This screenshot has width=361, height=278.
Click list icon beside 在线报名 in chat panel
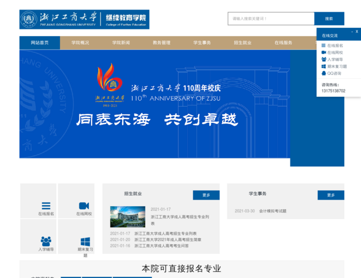323,46
